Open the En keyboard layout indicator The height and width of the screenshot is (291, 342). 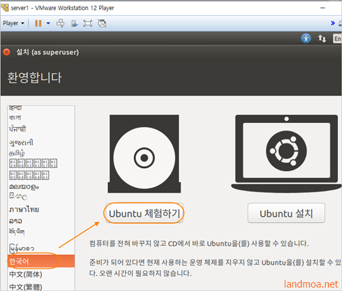click(x=337, y=39)
